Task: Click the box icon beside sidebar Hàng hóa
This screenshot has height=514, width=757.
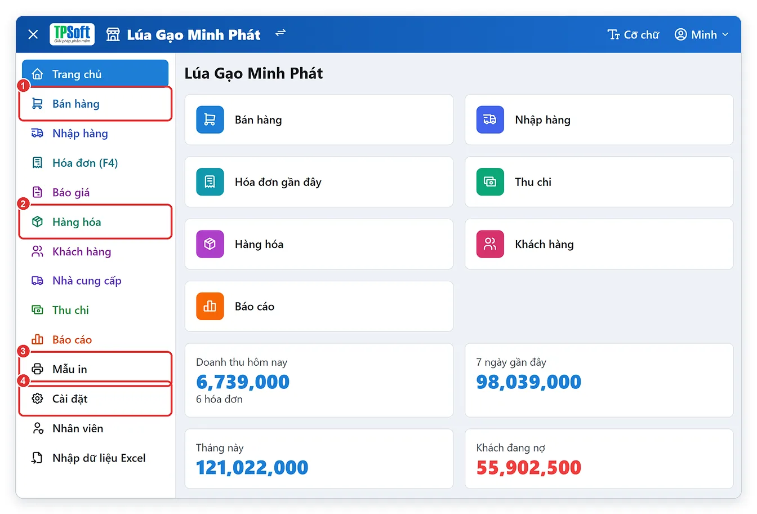Action: click(37, 221)
